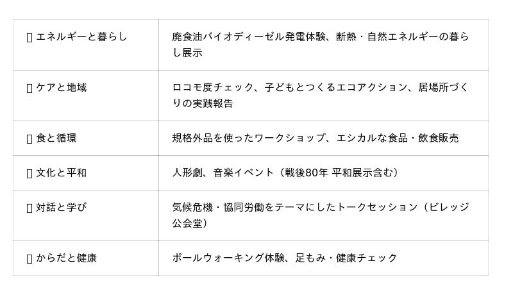Select the エネルギーと暮らし category label

(81, 37)
